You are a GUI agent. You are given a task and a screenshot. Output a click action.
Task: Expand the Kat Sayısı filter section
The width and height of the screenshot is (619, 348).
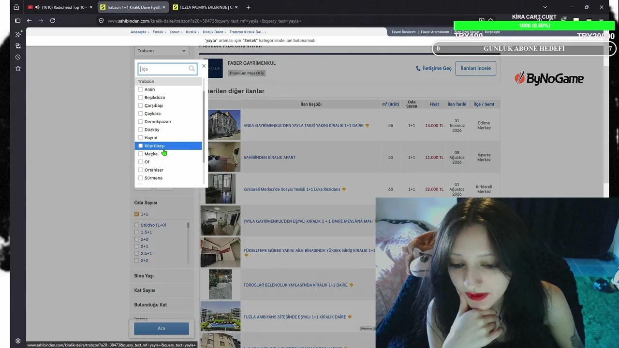tap(145, 290)
